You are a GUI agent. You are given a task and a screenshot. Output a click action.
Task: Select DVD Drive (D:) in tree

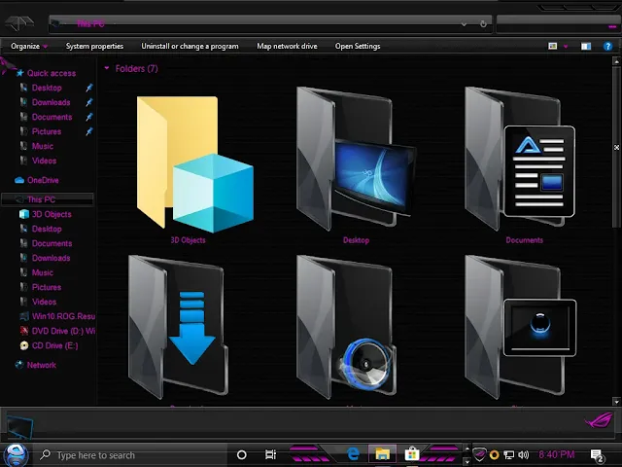(63, 331)
